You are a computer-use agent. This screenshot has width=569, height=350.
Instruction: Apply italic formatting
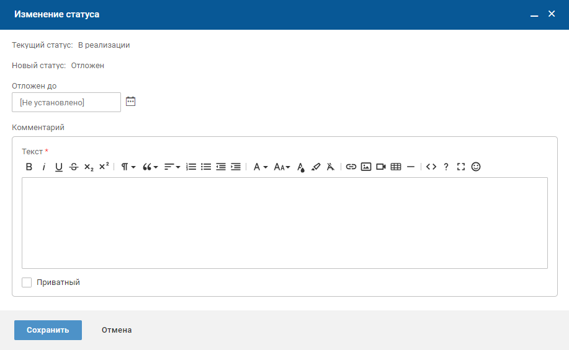[x=44, y=167]
